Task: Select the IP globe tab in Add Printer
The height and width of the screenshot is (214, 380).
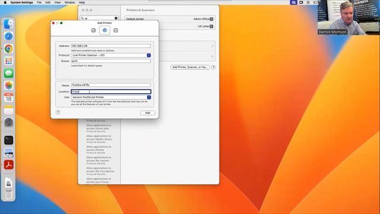Action: coord(104,30)
